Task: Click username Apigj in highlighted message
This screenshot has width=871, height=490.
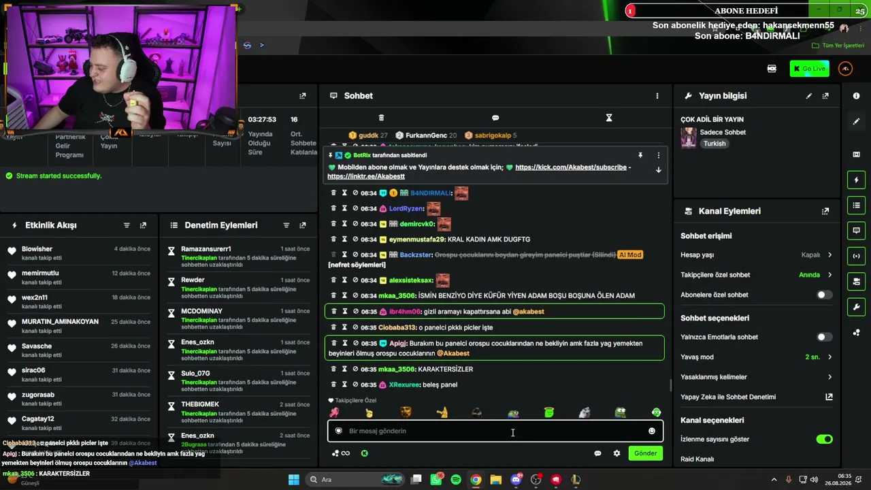Action: pyautogui.click(x=398, y=344)
